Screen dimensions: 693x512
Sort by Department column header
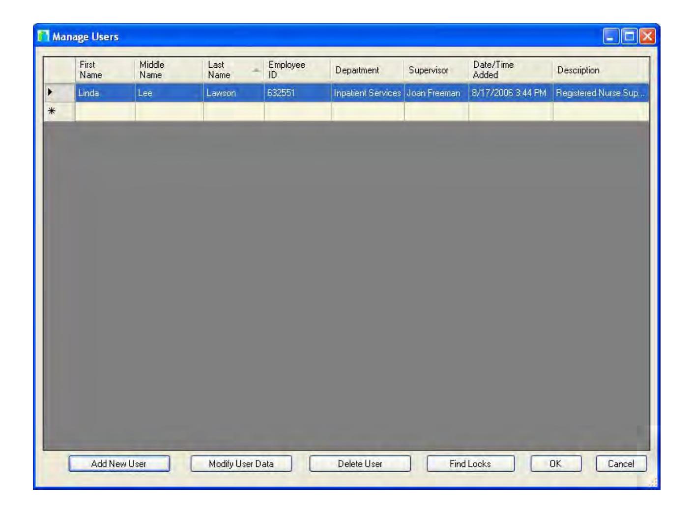coord(367,70)
